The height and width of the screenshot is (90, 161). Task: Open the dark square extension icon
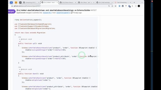point(123,6)
